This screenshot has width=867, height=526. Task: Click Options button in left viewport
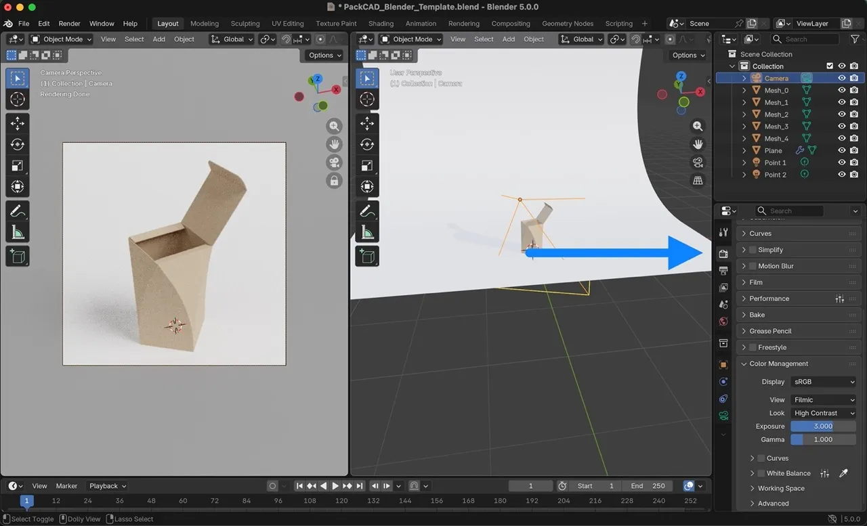[x=324, y=56]
